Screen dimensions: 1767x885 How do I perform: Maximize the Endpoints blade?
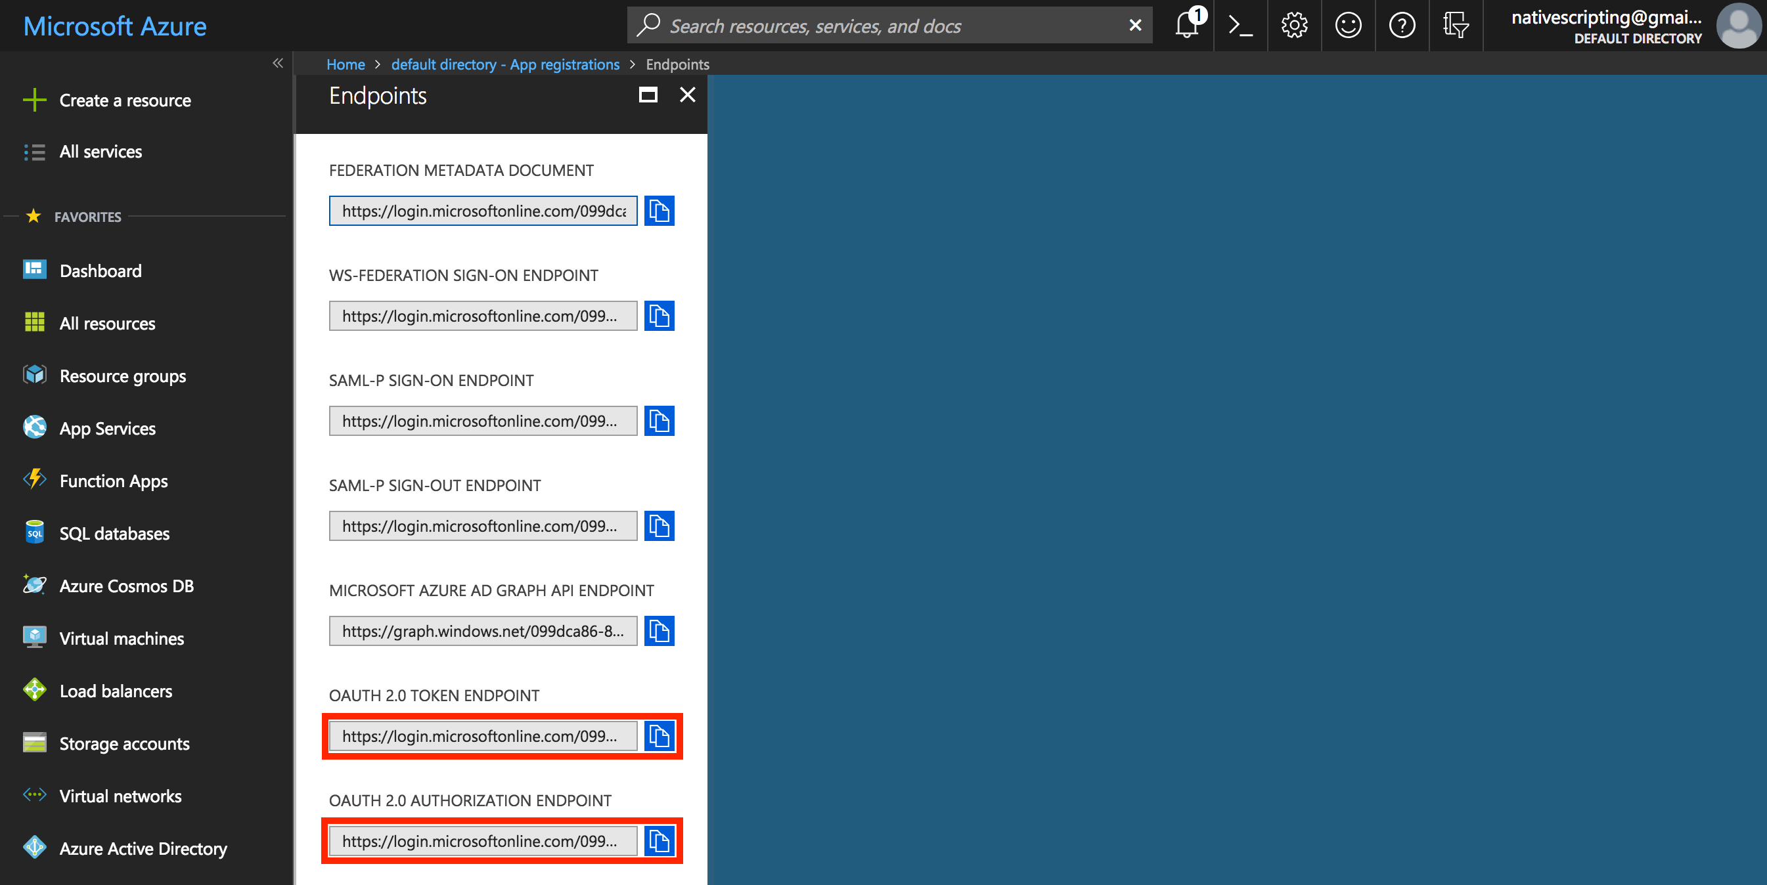coord(648,95)
